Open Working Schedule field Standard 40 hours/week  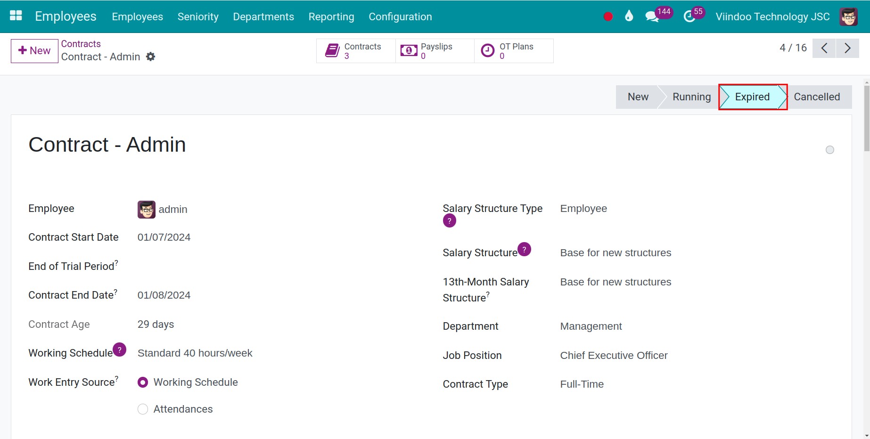click(x=195, y=353)
